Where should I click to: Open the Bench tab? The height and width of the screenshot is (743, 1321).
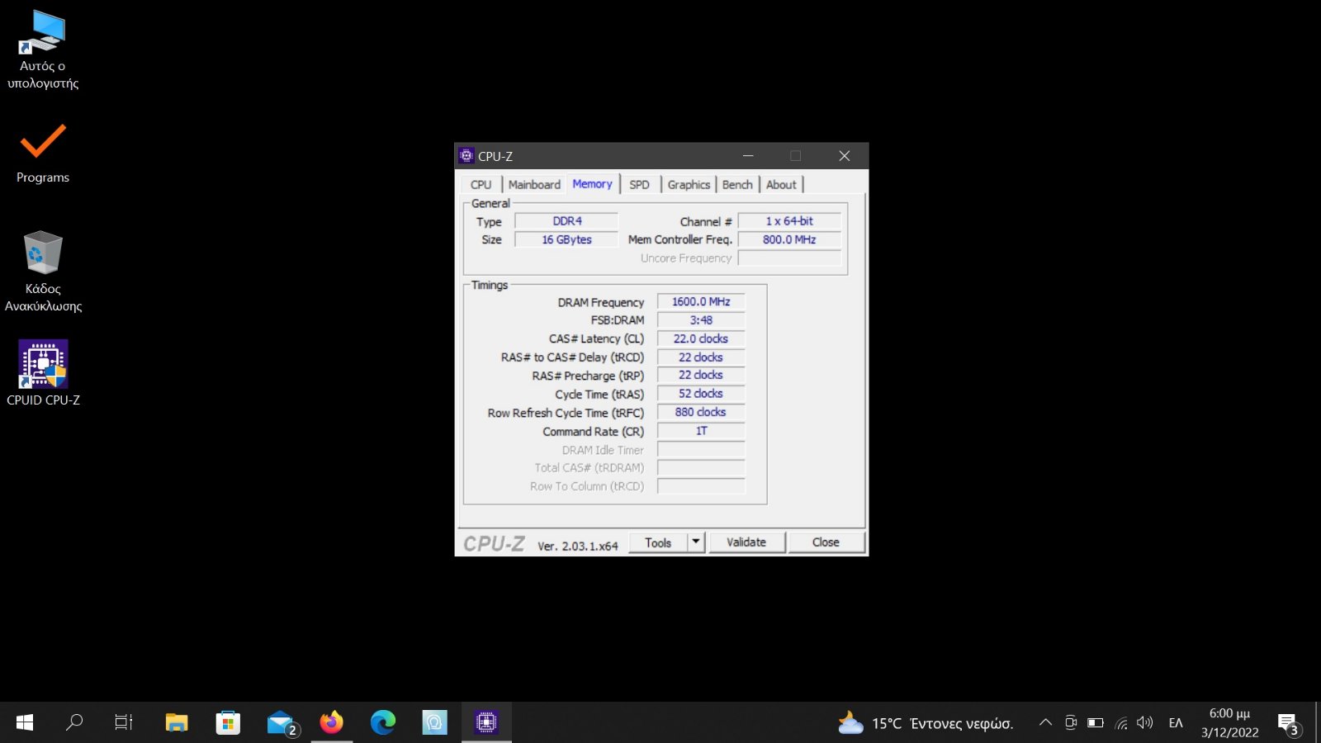(x=737, y=185)
